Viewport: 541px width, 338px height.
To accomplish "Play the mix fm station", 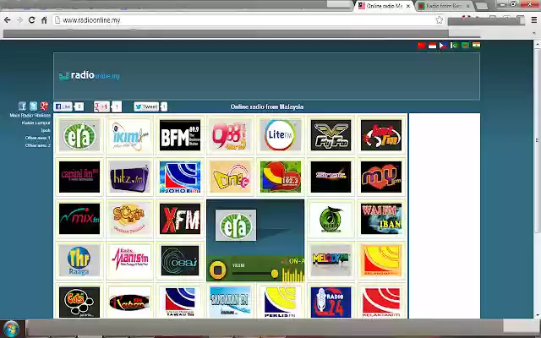I will click(79, 219).
